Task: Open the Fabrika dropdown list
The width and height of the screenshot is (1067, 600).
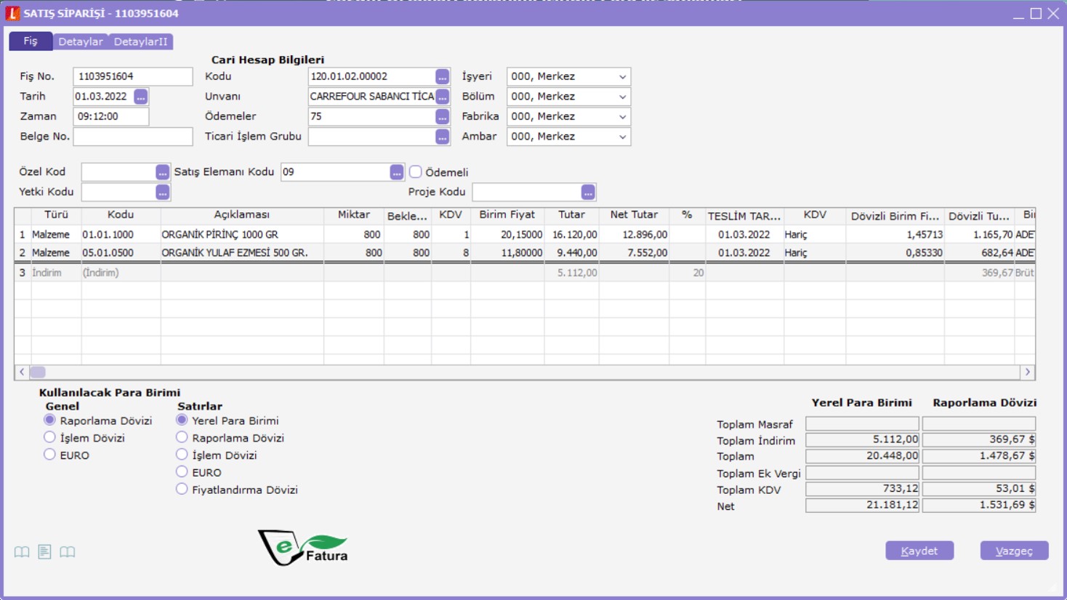Action: click(x=622, y=117)
